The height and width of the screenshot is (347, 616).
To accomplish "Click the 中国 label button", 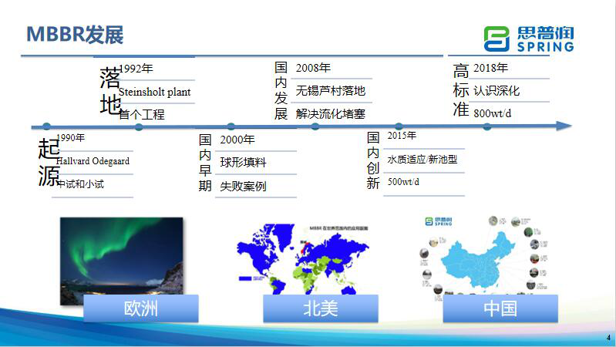I will click(x=500, y=308).
